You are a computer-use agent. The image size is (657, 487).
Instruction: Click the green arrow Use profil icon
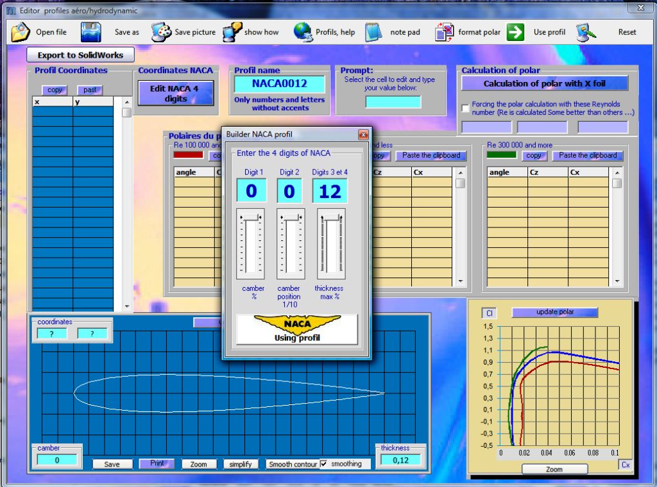click(515, 32)
